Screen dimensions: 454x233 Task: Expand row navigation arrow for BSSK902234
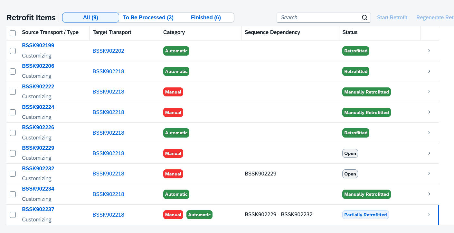pos(429,194)
